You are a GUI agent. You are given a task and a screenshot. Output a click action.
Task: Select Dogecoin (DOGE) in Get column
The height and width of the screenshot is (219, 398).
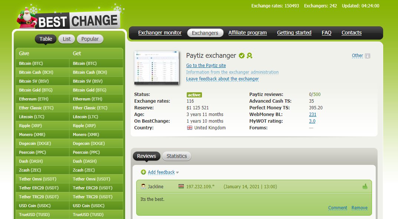coord(96,143)
